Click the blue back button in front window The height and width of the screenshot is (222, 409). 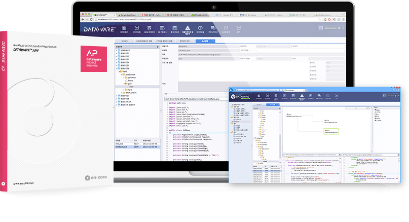[231, 90]
